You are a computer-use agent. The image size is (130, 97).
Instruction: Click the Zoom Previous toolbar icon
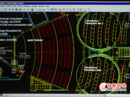pyautogui.click(x=74, y=10)
